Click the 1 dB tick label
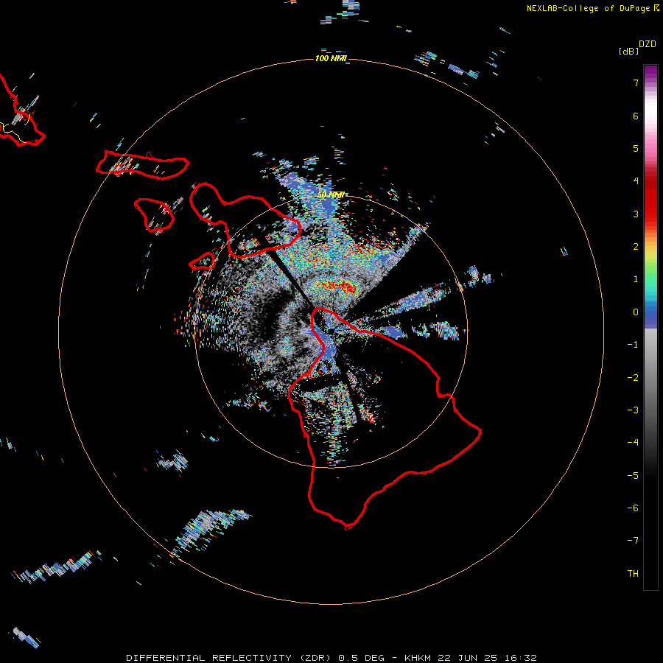Image resolution: width=663 pixels, height=663 pixels. (636, 279)
